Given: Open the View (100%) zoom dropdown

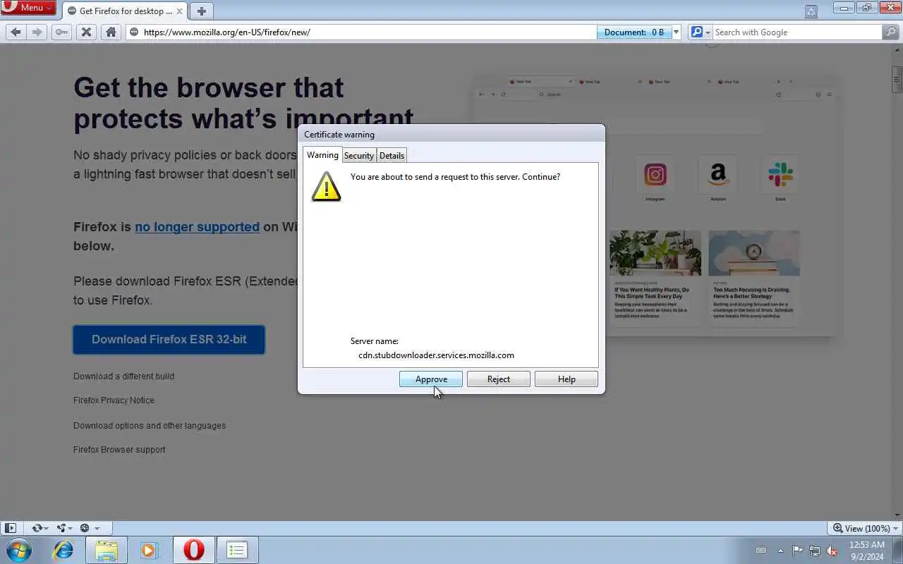Looking at the screenshot, I should click(x=866, y=528).
